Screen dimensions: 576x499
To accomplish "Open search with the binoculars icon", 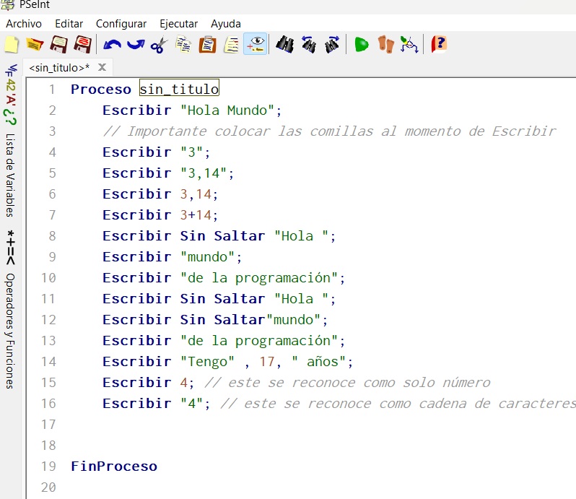I will [x=285, y=45].
